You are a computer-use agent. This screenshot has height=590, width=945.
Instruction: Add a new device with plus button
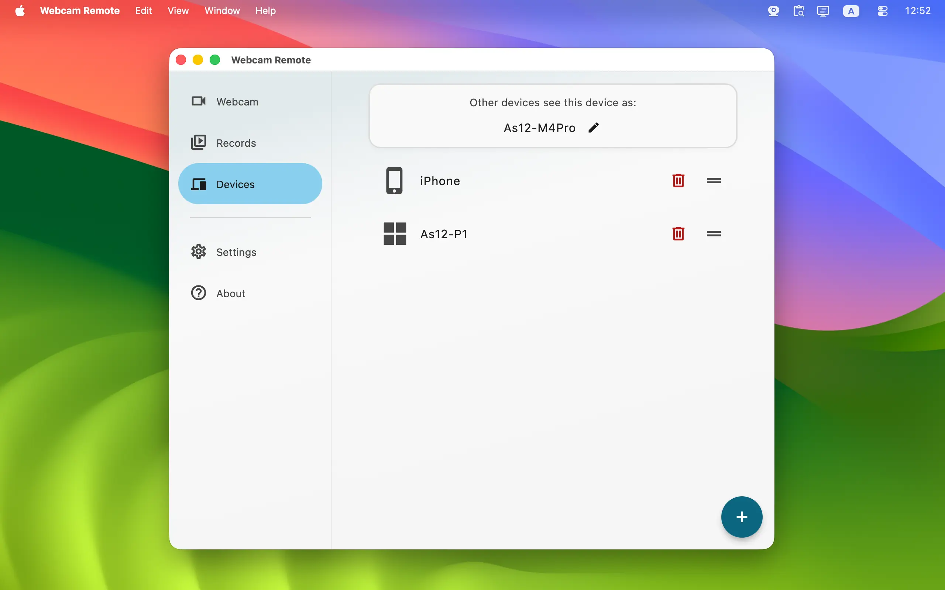pos(742,517)
